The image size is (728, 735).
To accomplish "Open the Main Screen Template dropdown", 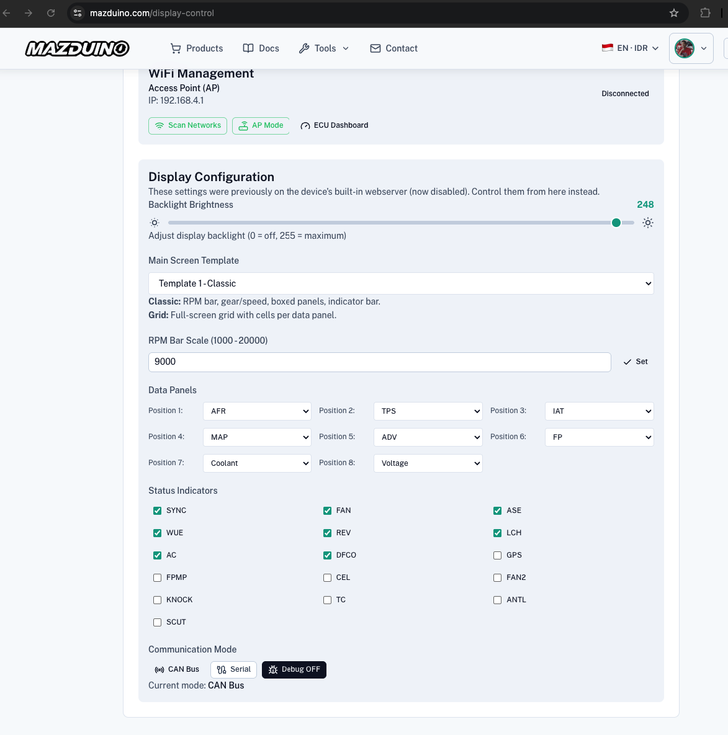I will 401,283.
